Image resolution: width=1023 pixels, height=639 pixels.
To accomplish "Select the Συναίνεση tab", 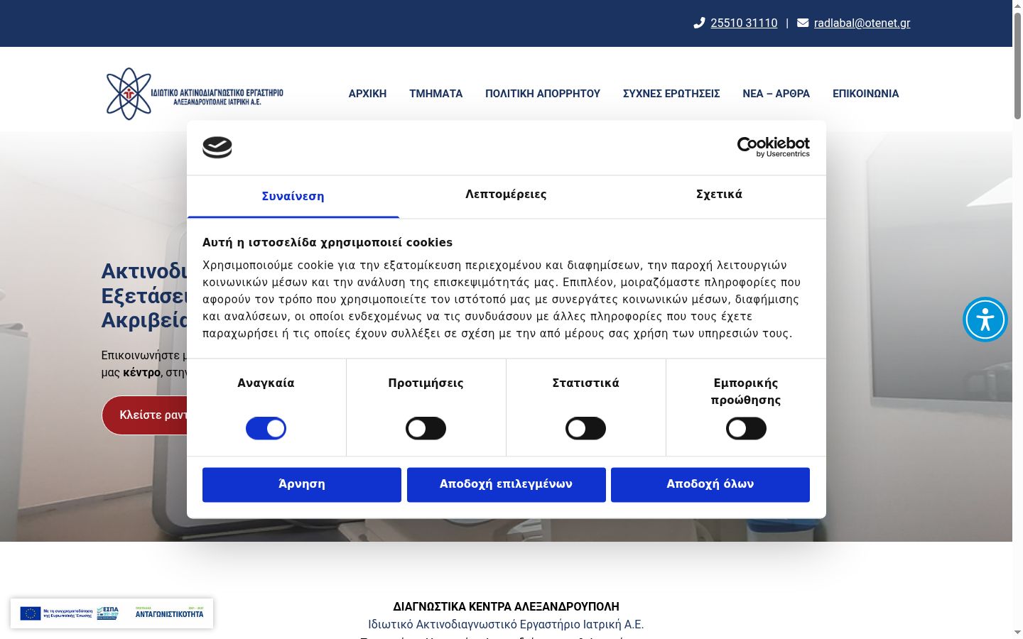I will click(x=293, y=197).
